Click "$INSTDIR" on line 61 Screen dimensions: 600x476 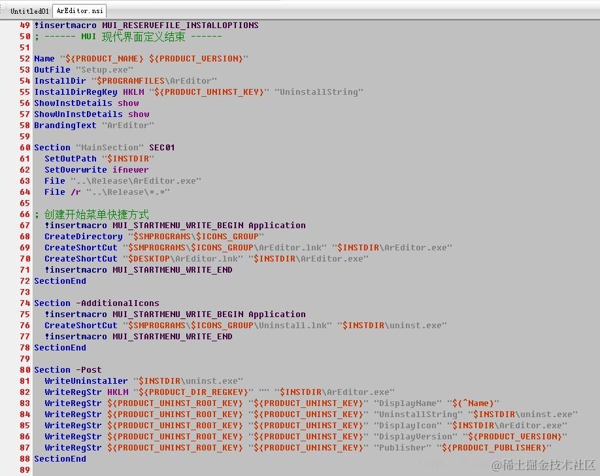tap(128, 158)
